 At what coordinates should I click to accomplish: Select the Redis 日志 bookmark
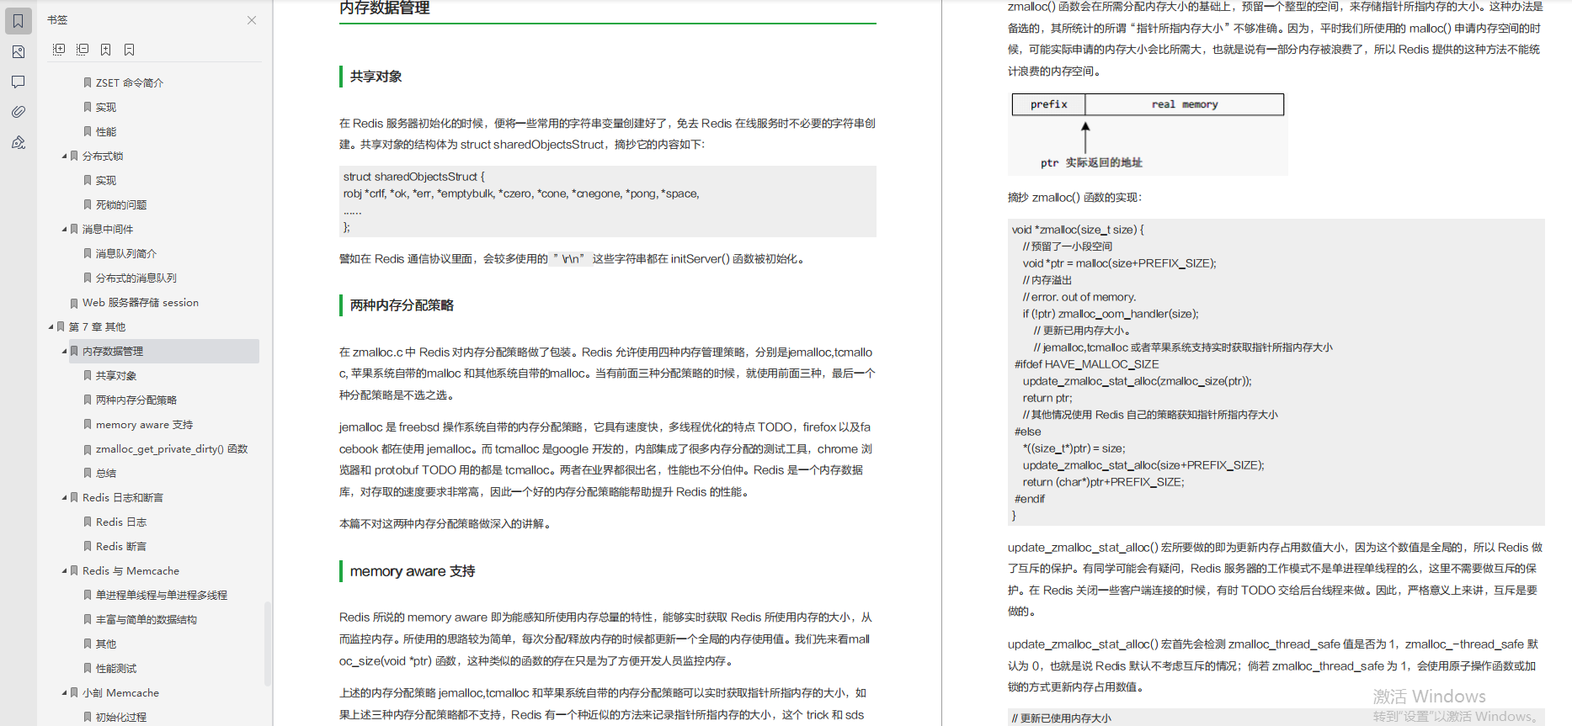tap(121, 522)
